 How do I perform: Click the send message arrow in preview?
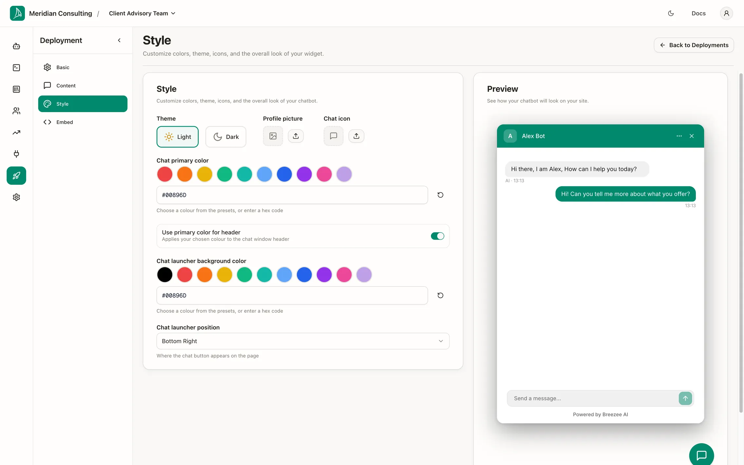tap(685, 398)
